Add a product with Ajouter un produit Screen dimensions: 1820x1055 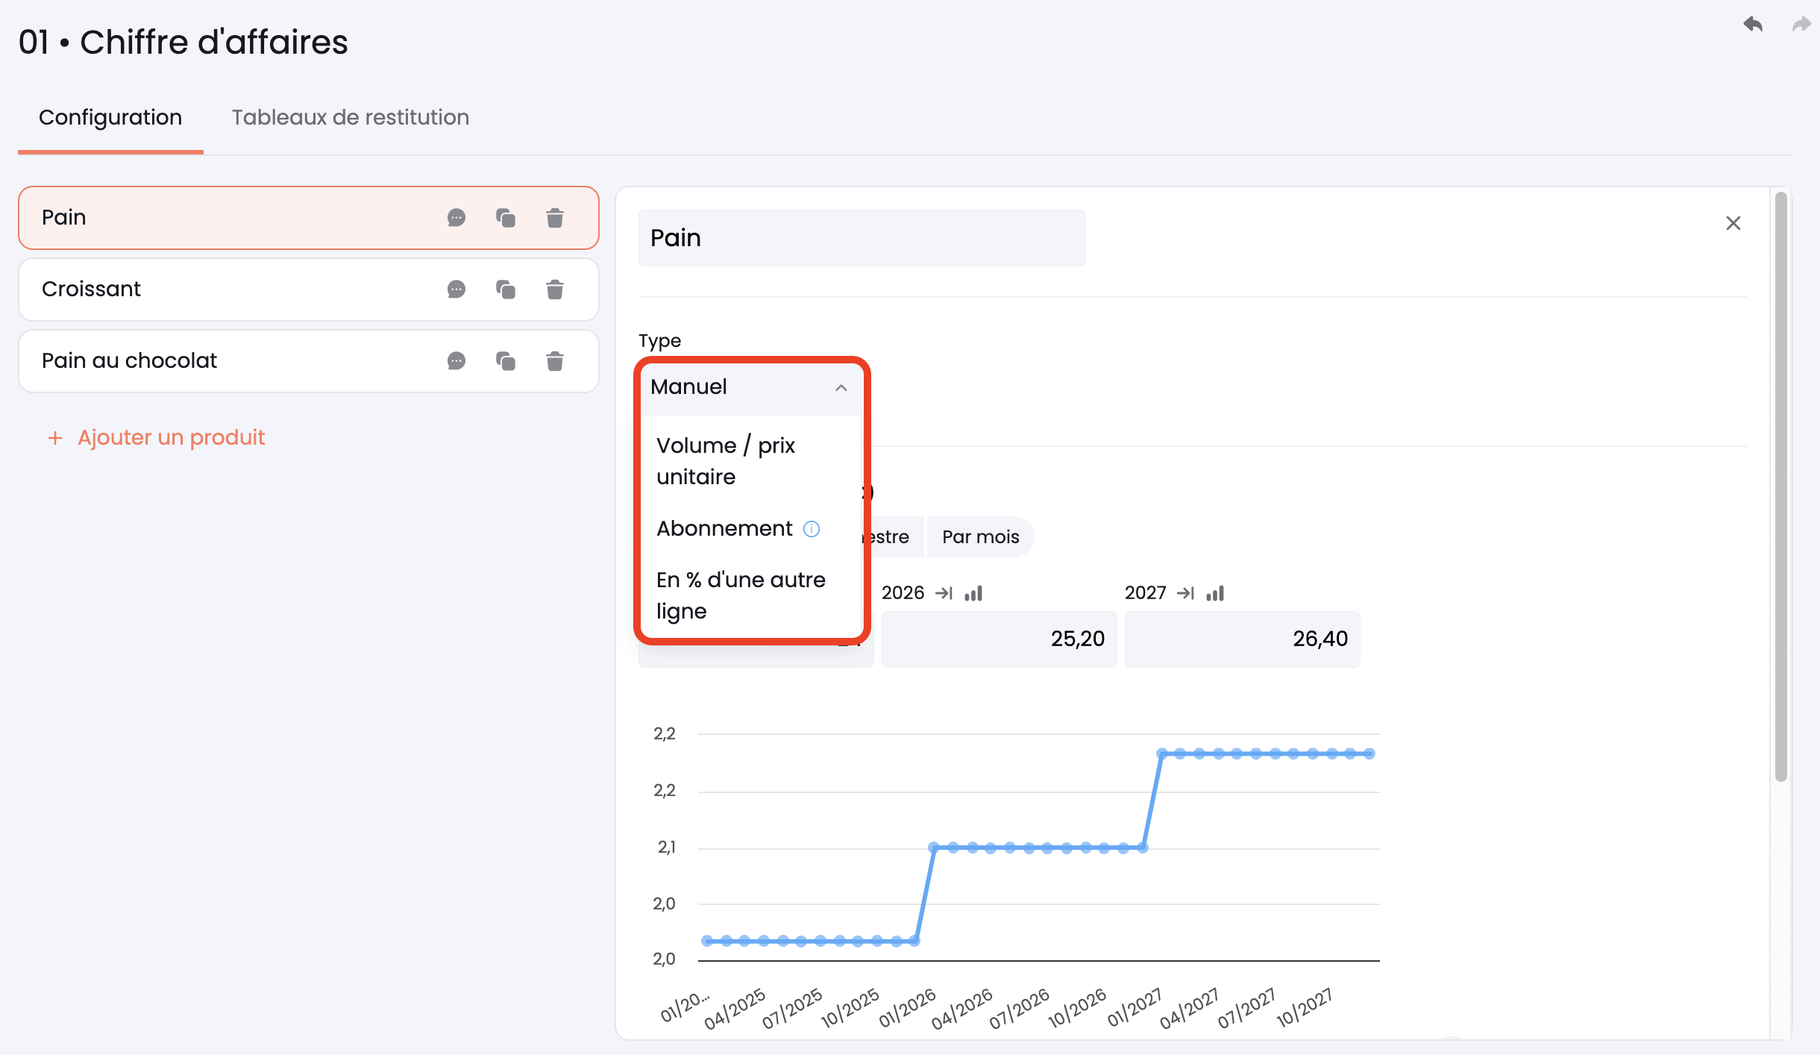pos(157,437)
